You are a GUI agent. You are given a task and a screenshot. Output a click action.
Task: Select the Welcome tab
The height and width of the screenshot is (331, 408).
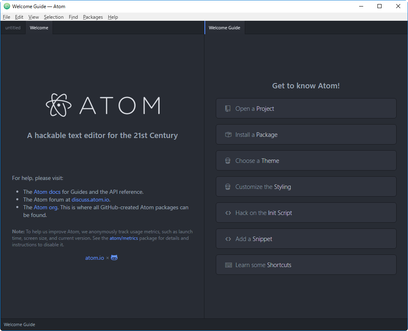tap(39, 28)
